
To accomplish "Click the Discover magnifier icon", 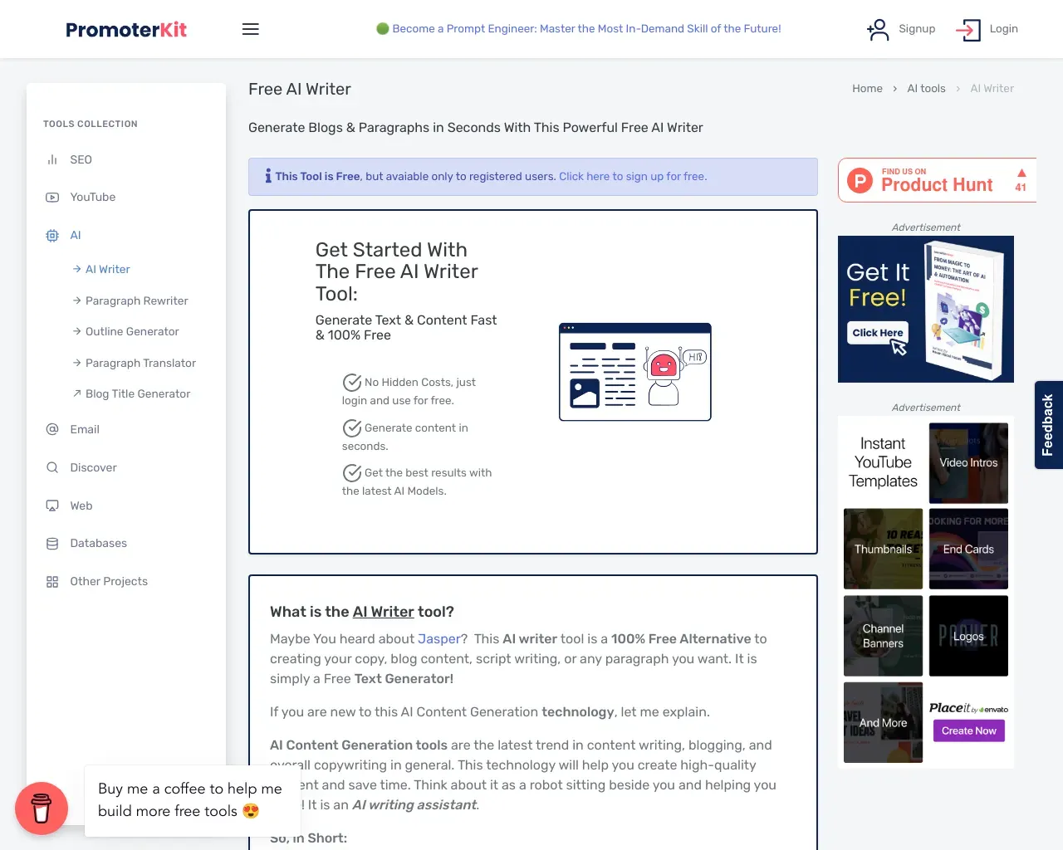I will 52,467.
